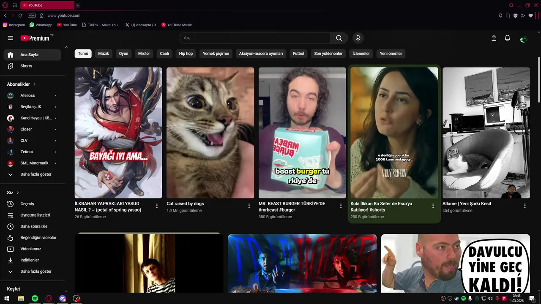
Task: Select the Tümü filter chip
Action: [x=83, y=54]
